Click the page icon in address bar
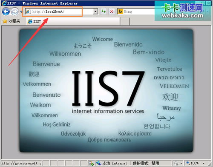 pyautogui.click(x=28, y=12)
